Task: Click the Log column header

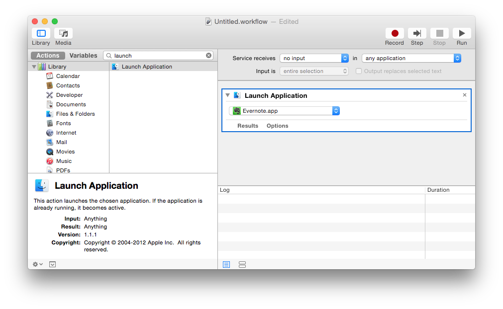Action: tap(321, 190)
